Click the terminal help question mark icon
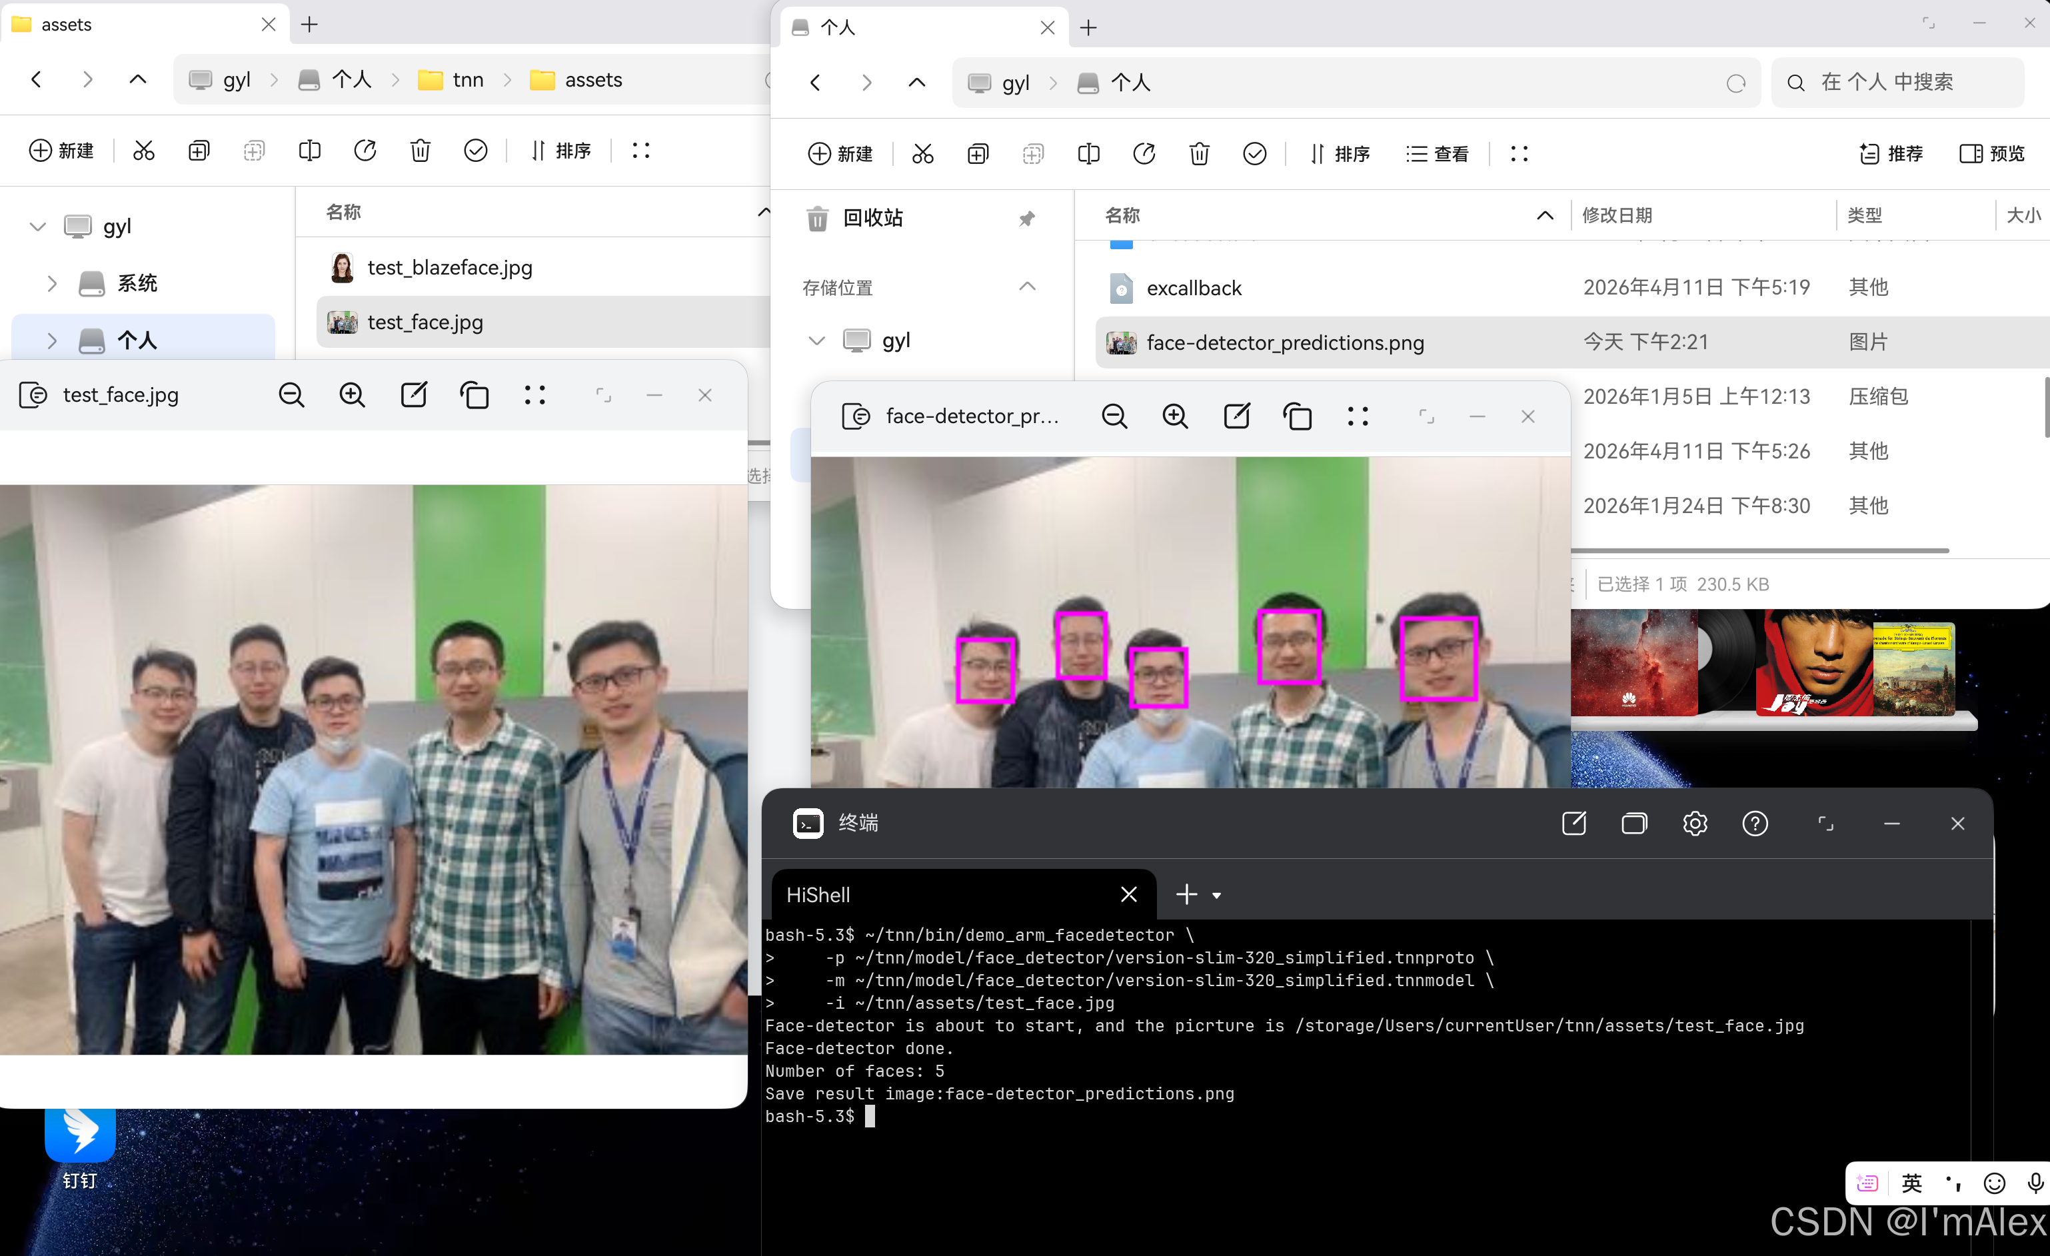The height and width of the screenshot is (1256, 2050). pos(1755,824)
